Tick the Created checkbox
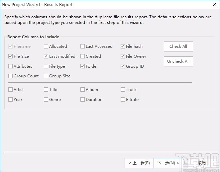This screenshot has width=220, height=172. (82, 56)
